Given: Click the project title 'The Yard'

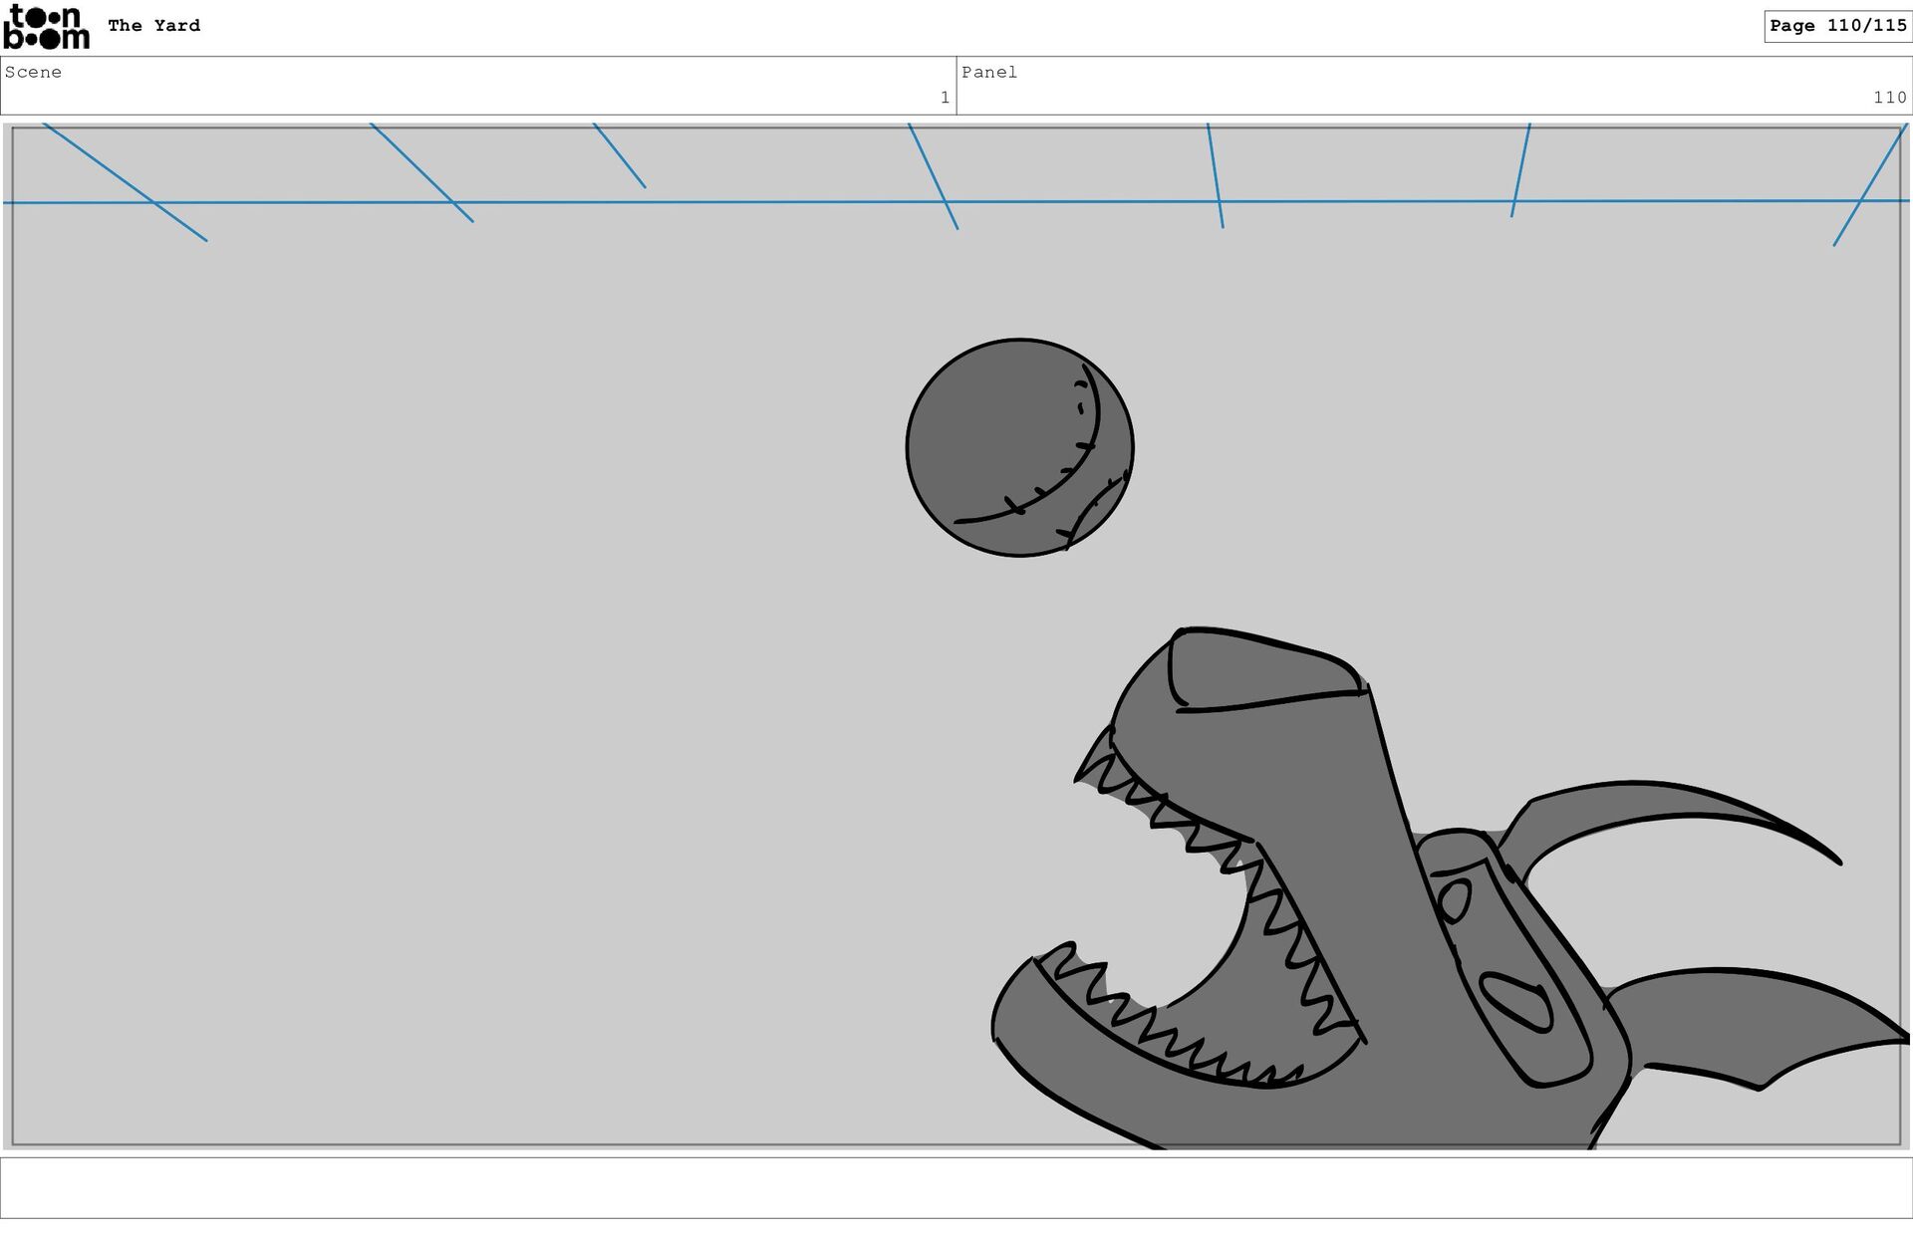Looking at the screenshot, I should [153, 26].
